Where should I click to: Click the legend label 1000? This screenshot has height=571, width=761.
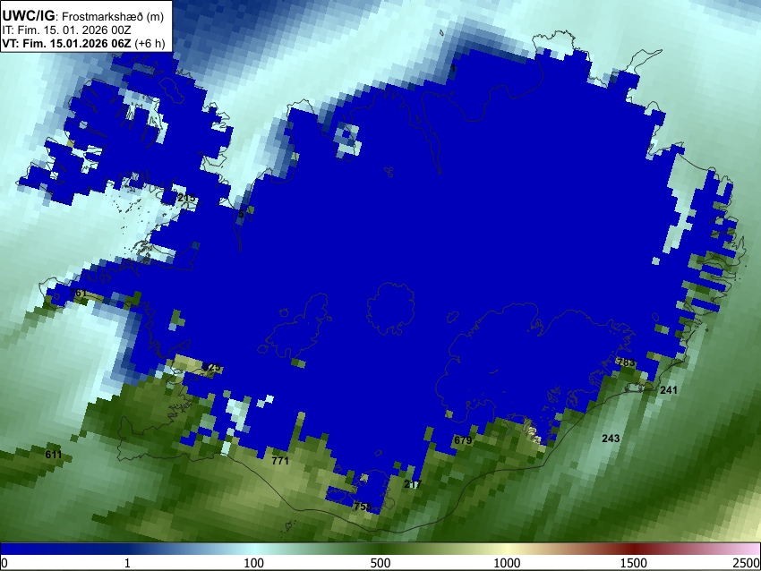[x=507, y=563]
